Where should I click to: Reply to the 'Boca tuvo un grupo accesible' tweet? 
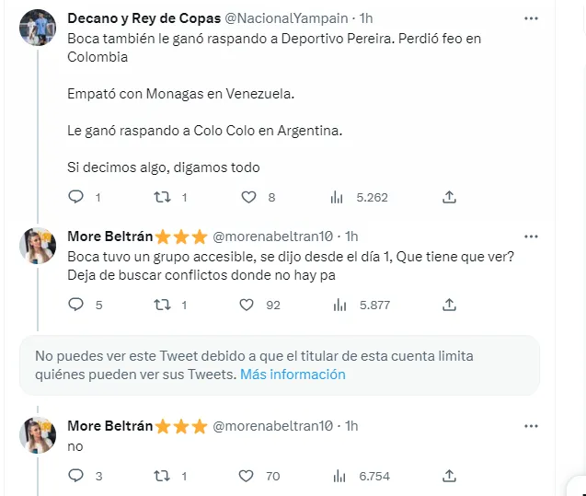(x=76, y=305)
